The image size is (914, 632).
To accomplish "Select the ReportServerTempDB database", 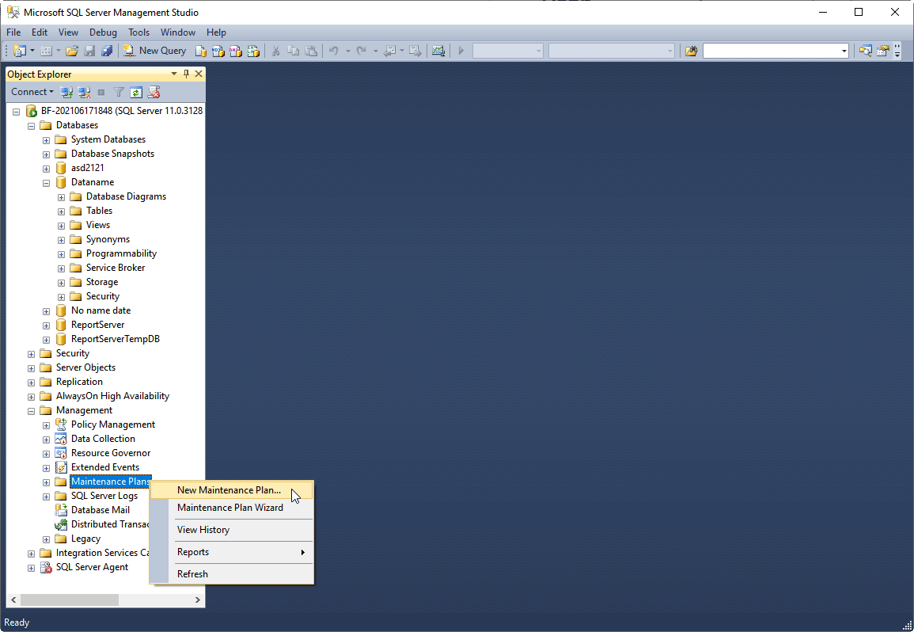I will (x=115, y=339).
